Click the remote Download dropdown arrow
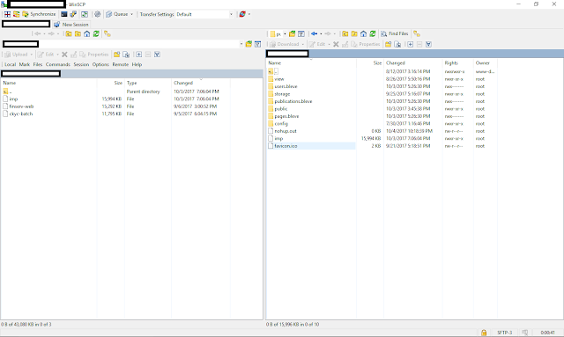The image size is (564, 337). point(303,44)
